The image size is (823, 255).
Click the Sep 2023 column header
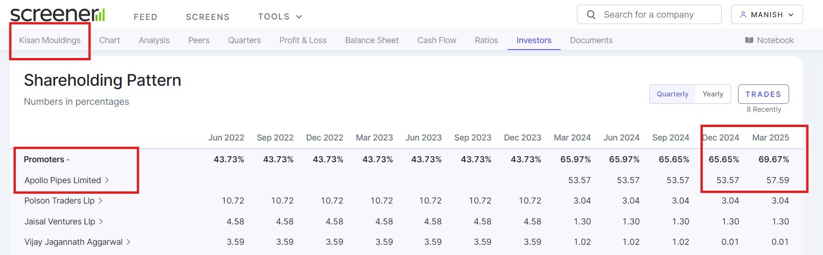coord(473,138)
